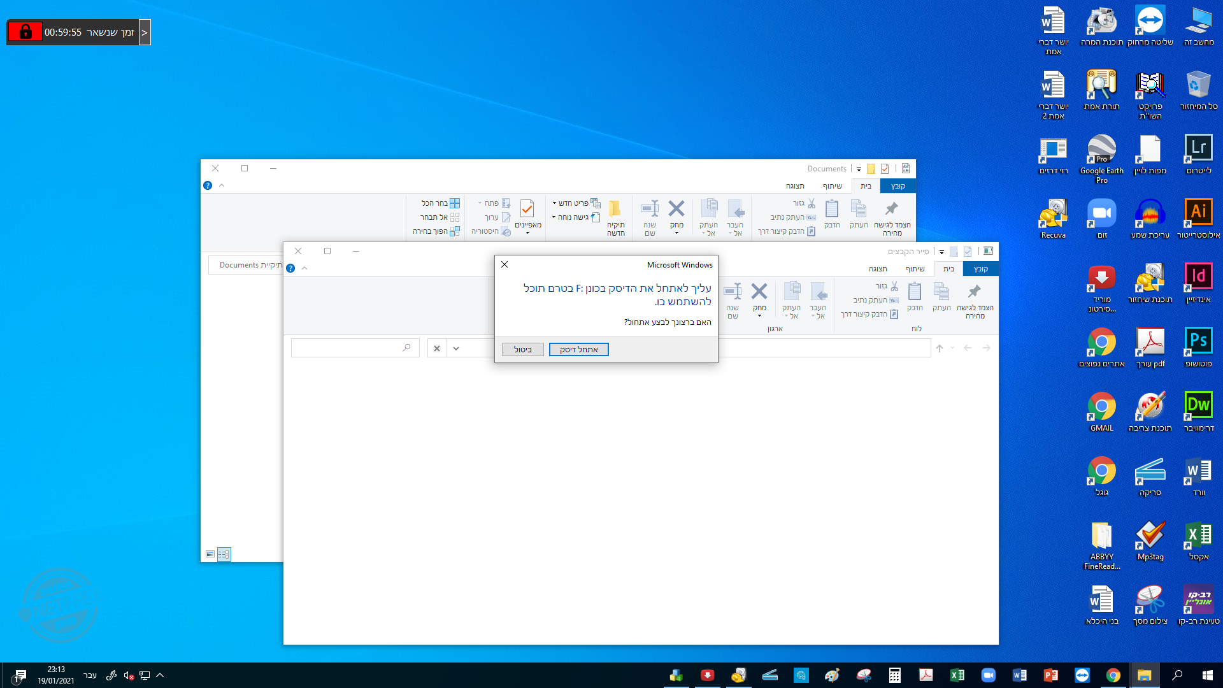Close the Microsoft Windows dialog with X

click(x=504, y=264)
